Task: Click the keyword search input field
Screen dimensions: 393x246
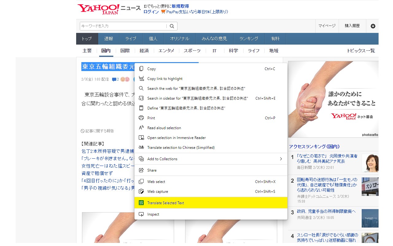Action: [123, 26]
